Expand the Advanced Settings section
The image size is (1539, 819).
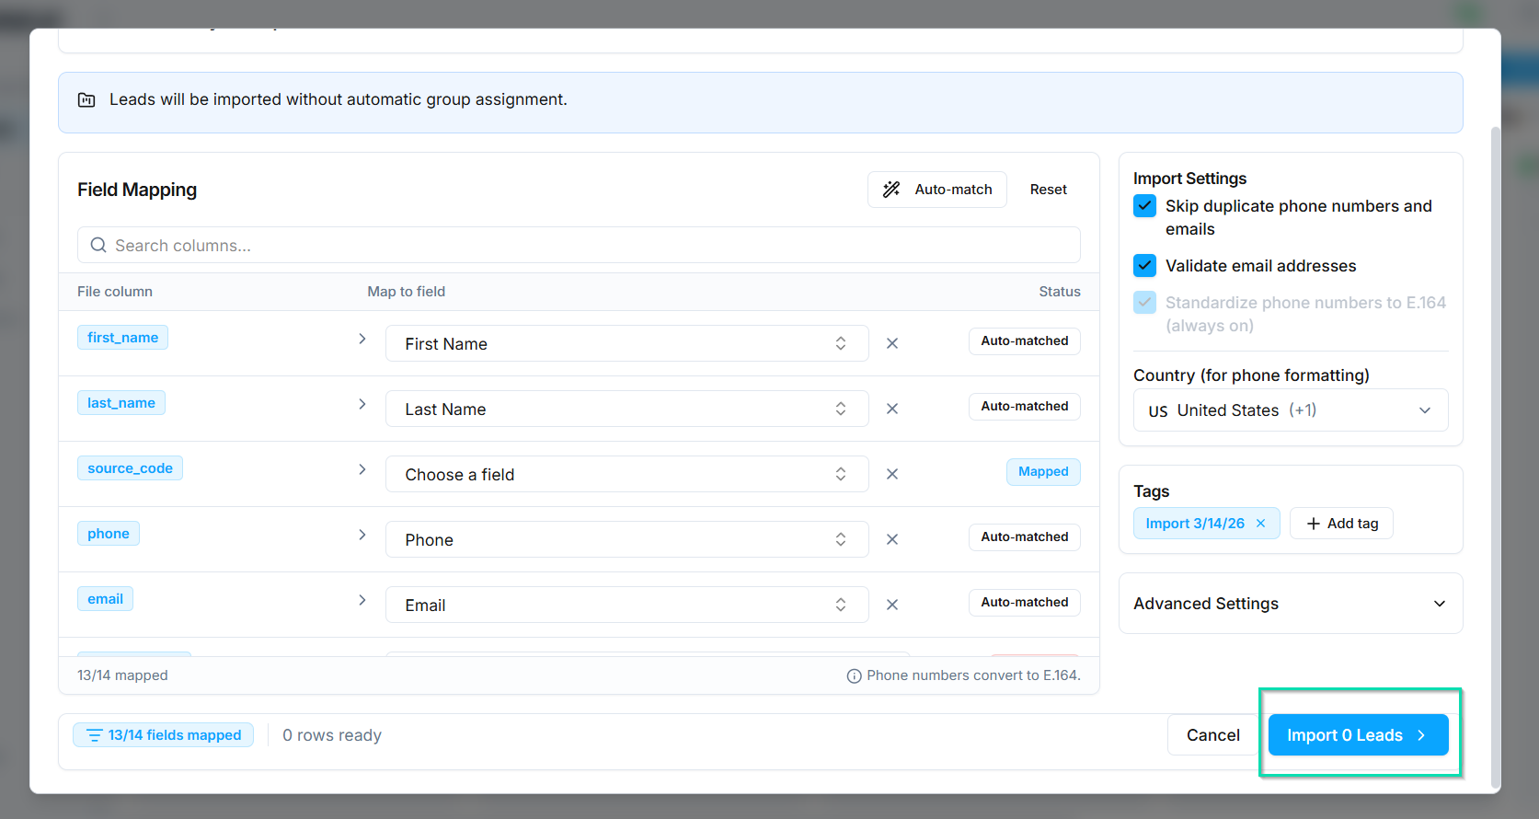point(1290,604)
